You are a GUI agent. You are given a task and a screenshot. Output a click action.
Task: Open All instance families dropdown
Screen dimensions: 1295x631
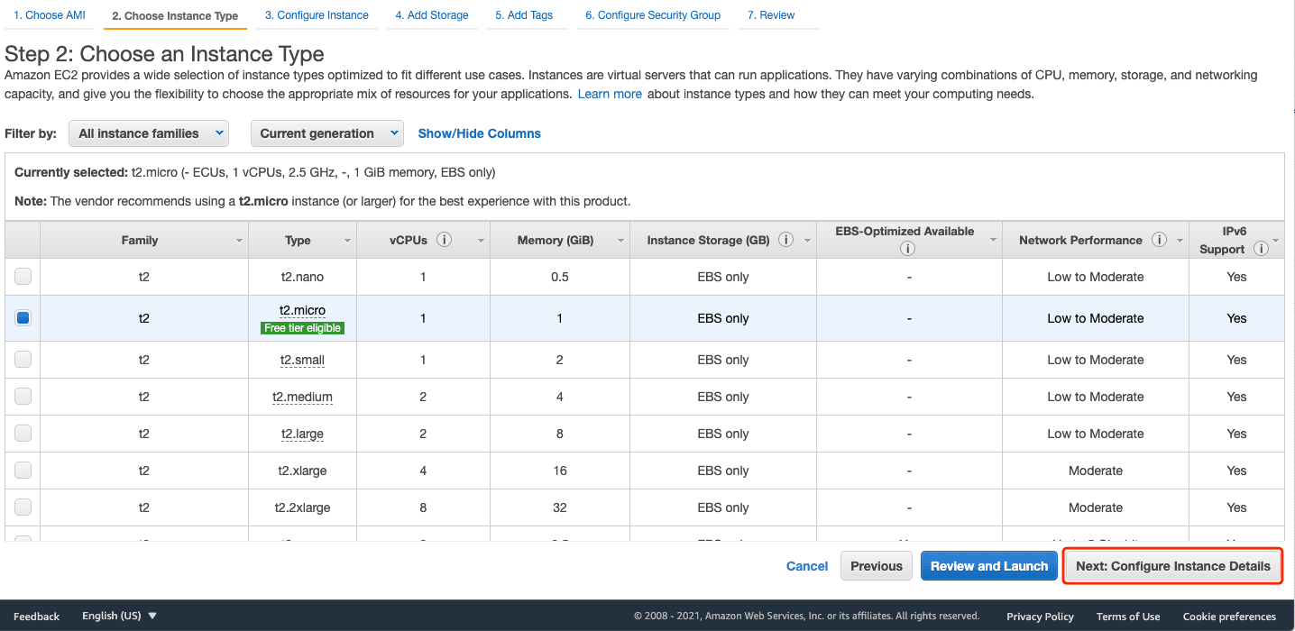coord(149,133)
